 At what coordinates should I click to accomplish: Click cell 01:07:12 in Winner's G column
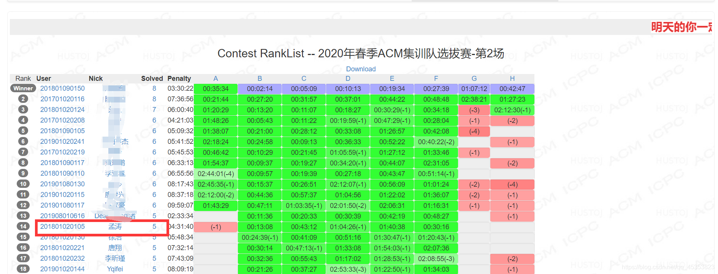pos(474,89)
